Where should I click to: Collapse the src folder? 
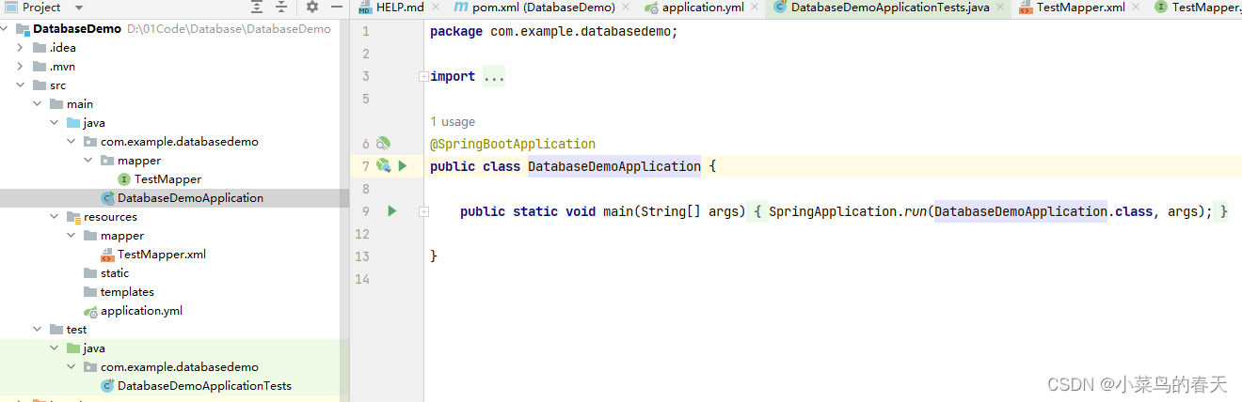(20, 85)
